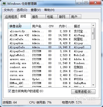Open the 查看(V) menu

(x=36, y=10)
